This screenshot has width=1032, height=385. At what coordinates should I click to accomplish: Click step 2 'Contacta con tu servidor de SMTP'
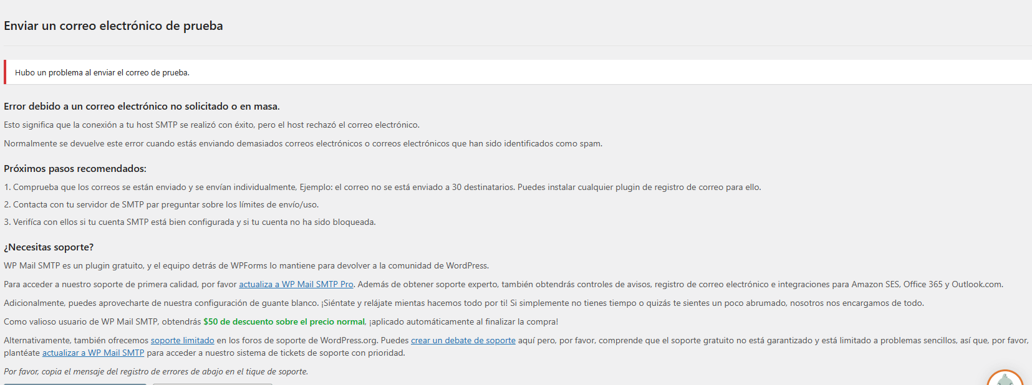(x=162, y=204)
